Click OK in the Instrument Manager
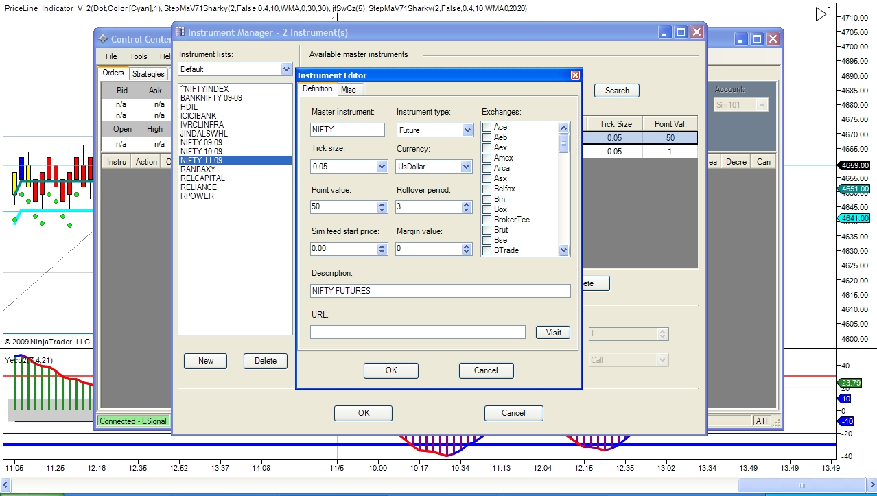The width and height of the screenshot is (877, 496). [364, 413]
